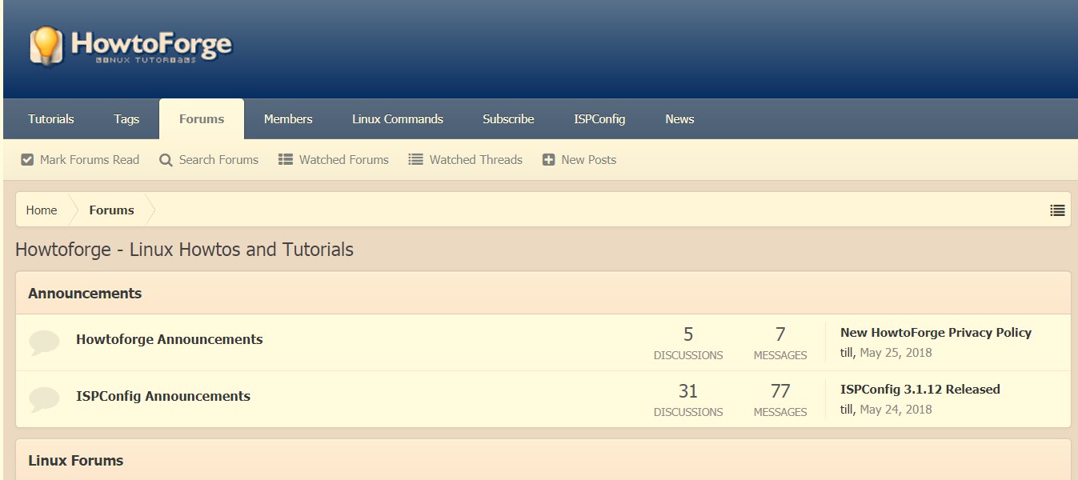Click the 5 discussions count
The height and width of the screenshot is (480, 1078).
coord(688,334)
